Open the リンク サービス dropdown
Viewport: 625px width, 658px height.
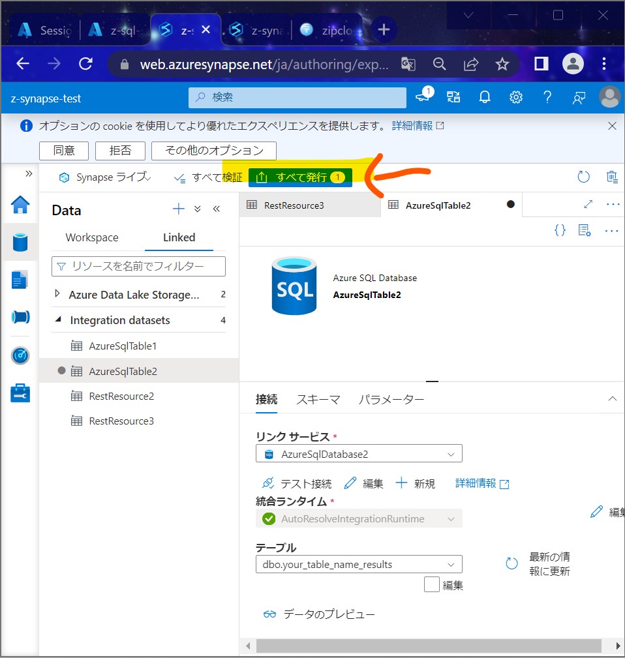pos(359,454)
